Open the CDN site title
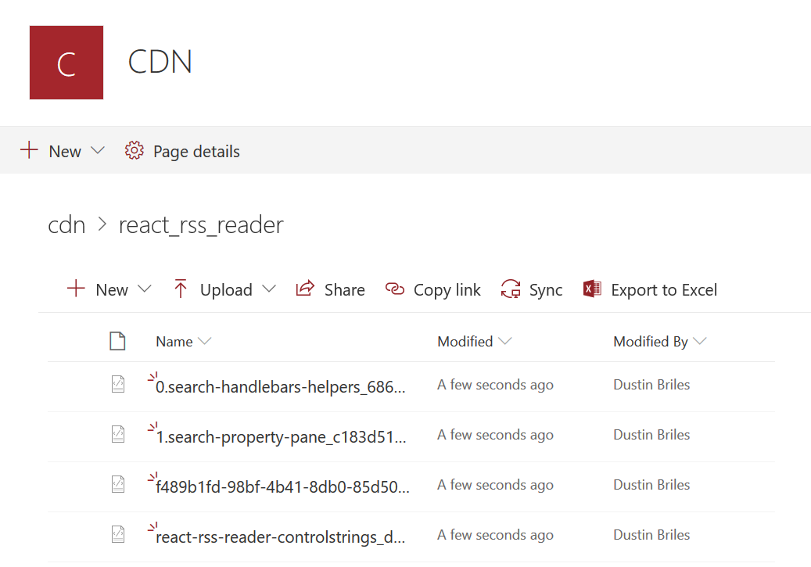This screenshot has height=567, width=811. 160,62
